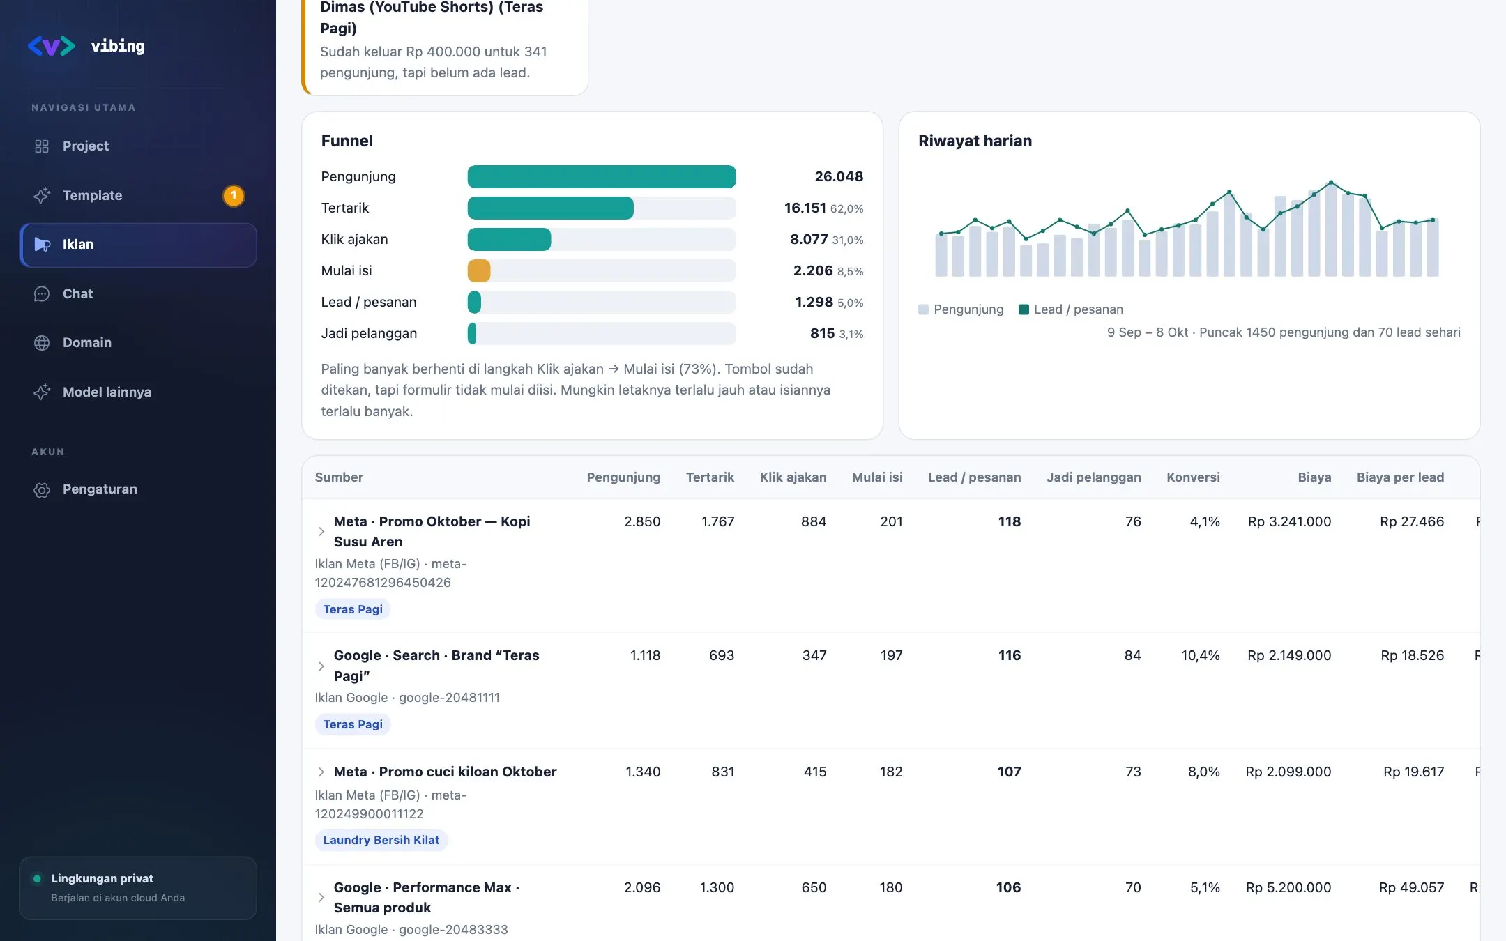Click the Model lainnya sparkle icon

(x=42, y=392)
